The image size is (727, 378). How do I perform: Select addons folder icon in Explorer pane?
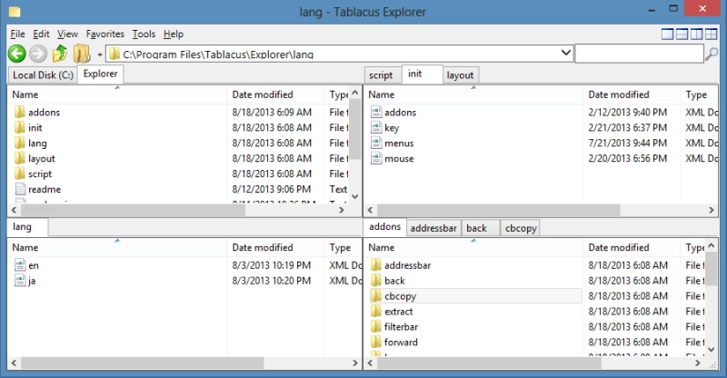tap(19, 112)
